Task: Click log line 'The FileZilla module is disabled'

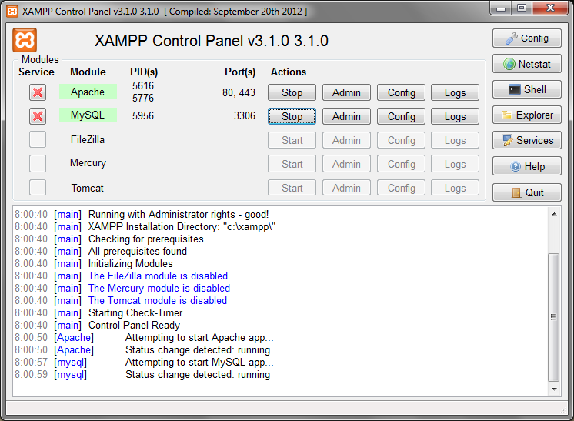Action: pyautogui.click(x=158, y=276)
